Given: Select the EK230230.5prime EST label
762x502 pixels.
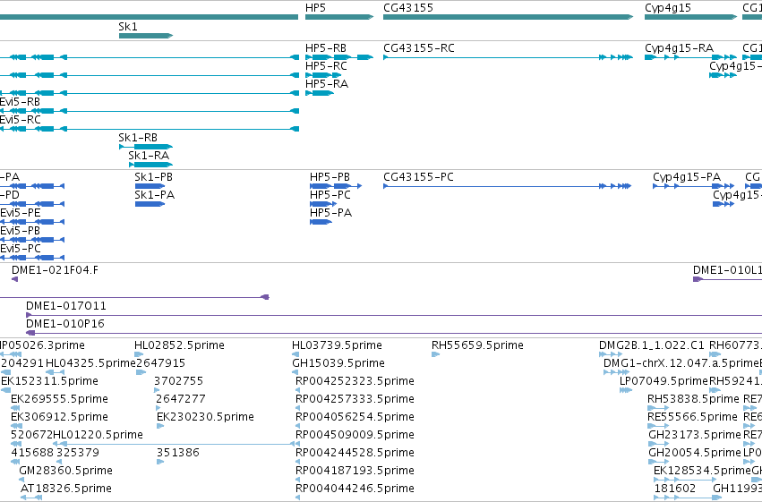Looking at the screenshot, I should (205, 418).
